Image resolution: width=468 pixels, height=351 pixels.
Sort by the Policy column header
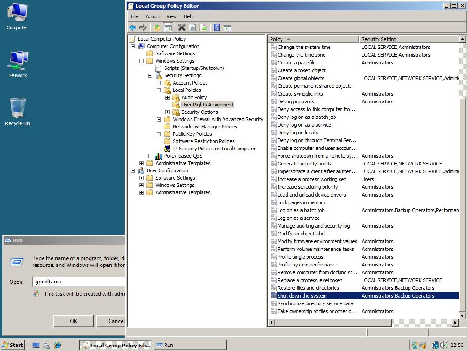pyautogui.click(x=314, y=39)
